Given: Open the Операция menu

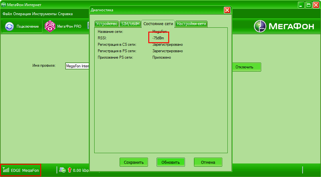Looking at the screenshot, I should point(22,14).
